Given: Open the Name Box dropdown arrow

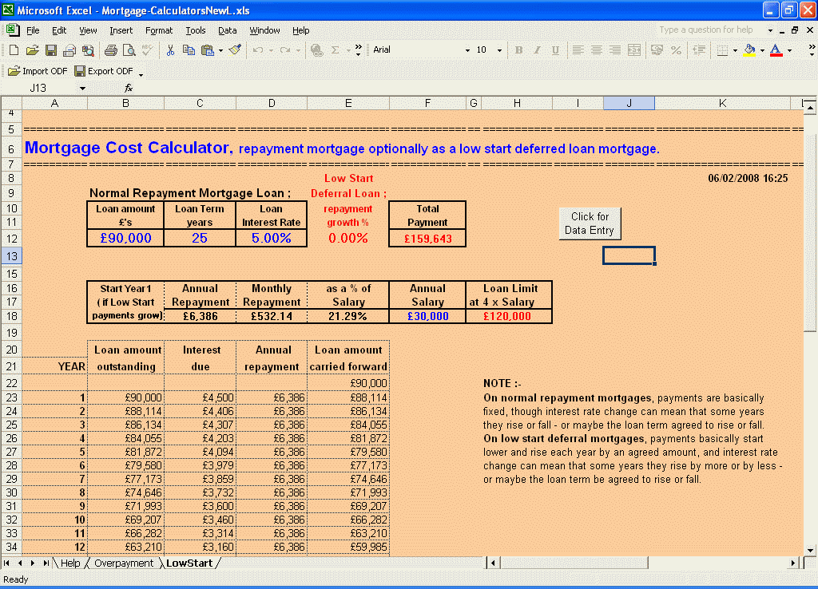Looking at the screenshot, I should (x=82, y=88).
